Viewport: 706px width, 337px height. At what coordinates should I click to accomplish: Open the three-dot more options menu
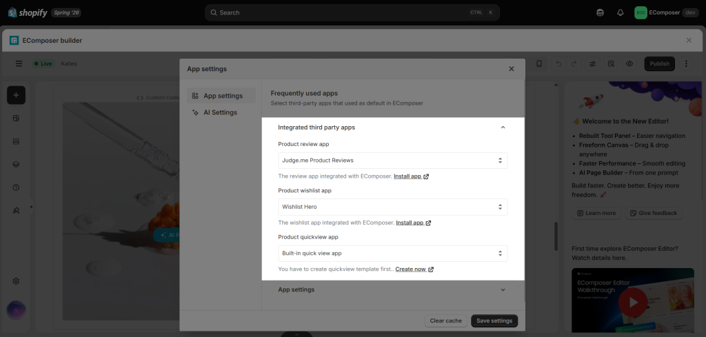click(x=686, y=64)
